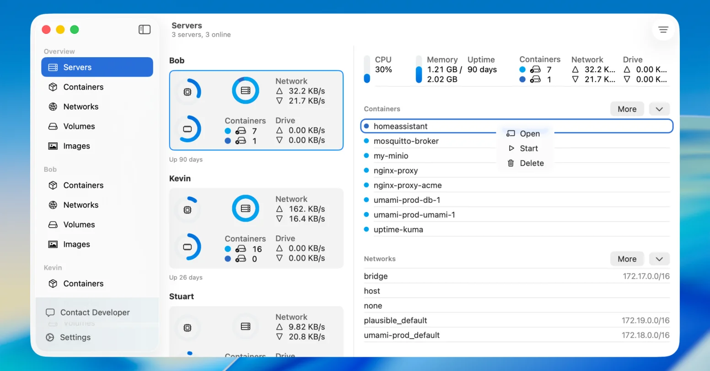710x371 pixels.
Task: Click the trash icon beside Delete
Action: tap(511, 163)
